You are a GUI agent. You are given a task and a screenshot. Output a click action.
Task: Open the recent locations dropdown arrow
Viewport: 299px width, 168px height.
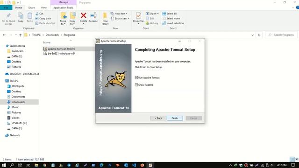click(x=16, y=35)
